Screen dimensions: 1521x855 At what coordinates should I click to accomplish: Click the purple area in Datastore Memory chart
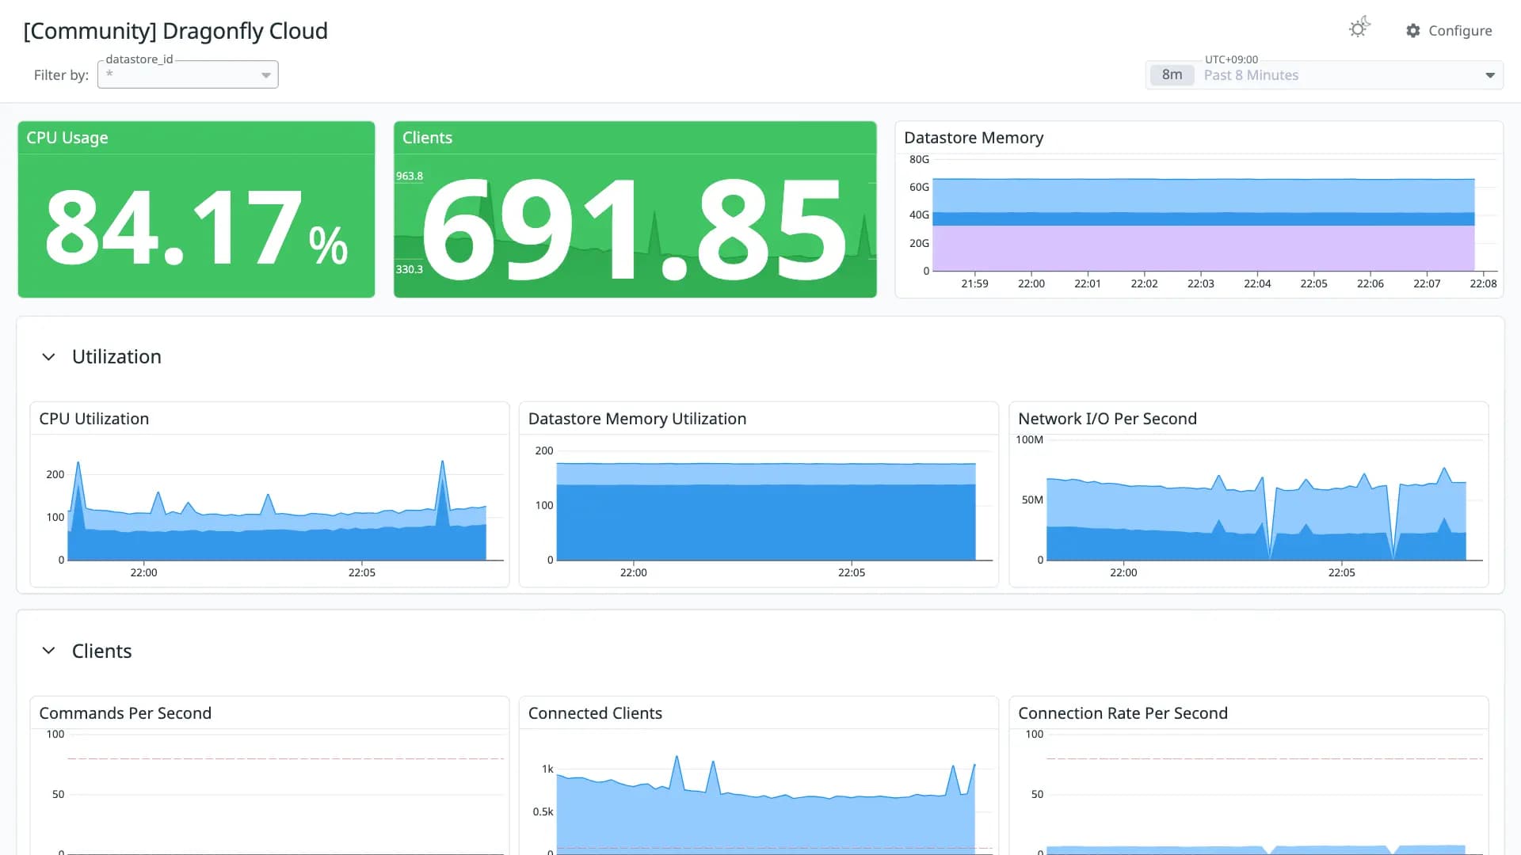pos(1203,248)
